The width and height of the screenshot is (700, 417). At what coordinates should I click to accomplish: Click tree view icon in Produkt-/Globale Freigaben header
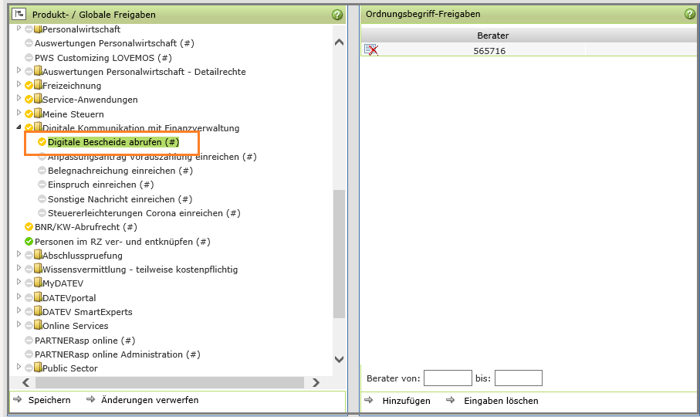pyautogui.click(x=19, y=15)
